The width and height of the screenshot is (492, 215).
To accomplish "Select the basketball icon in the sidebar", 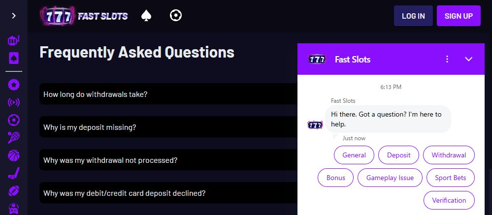I will click(14, 155).
